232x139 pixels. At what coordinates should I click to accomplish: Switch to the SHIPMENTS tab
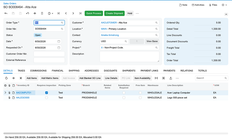click(129, 71)
